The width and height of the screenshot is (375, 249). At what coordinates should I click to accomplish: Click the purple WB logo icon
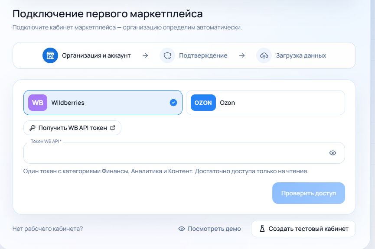[38, 103]
